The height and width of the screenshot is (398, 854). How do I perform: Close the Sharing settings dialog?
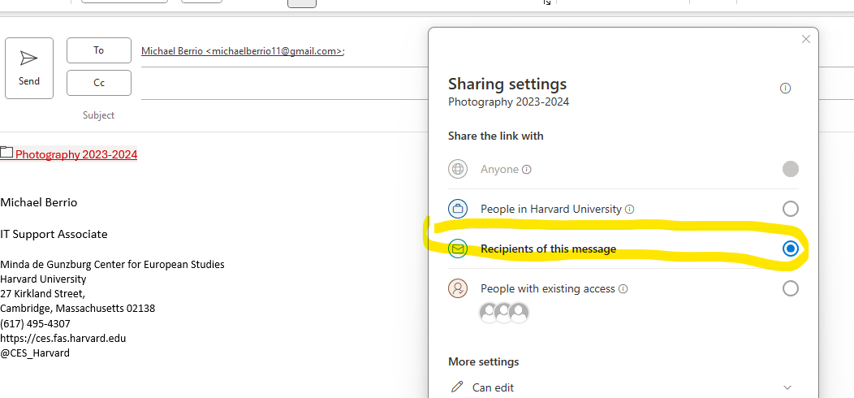click(x=805, y=39)
